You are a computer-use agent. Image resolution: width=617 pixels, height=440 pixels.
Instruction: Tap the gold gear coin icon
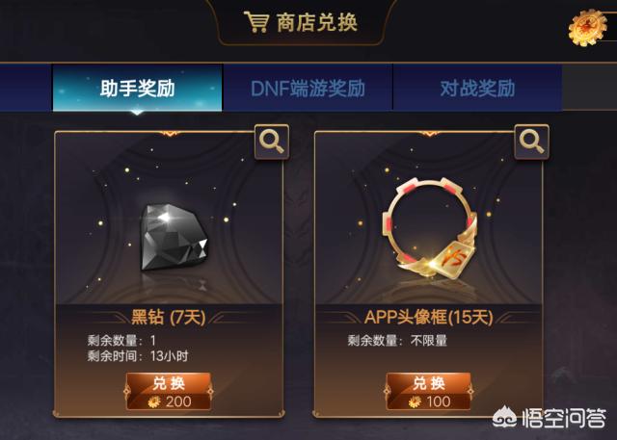[x=587, y=28]
